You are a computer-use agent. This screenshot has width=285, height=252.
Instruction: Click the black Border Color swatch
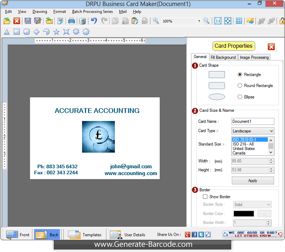pos(243,214)
